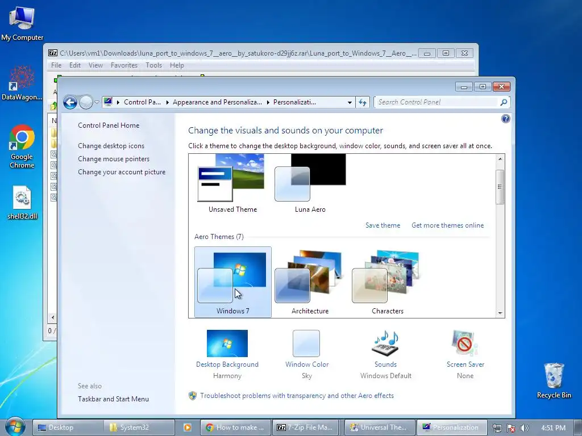This screenshot has height=436, width=582.
Task: Click Appearance and Personaliza... breadcrumb segment
Action: click(x=218, y=102)
